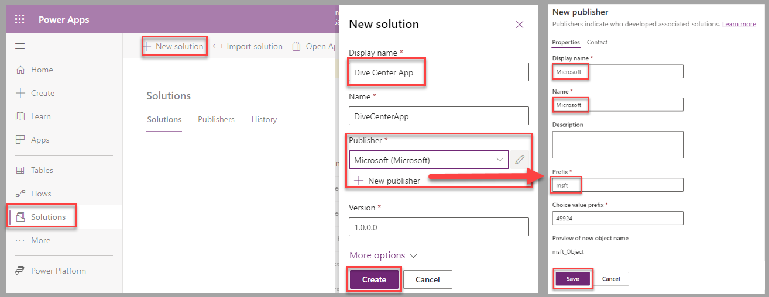Viewport: 769px width, 297px height.
Task: Cancel the New publisher dialog
Action: pyautogui.click(x=611, y=279)
